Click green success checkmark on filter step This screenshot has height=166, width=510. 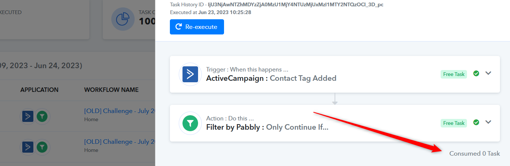(476, 122)
